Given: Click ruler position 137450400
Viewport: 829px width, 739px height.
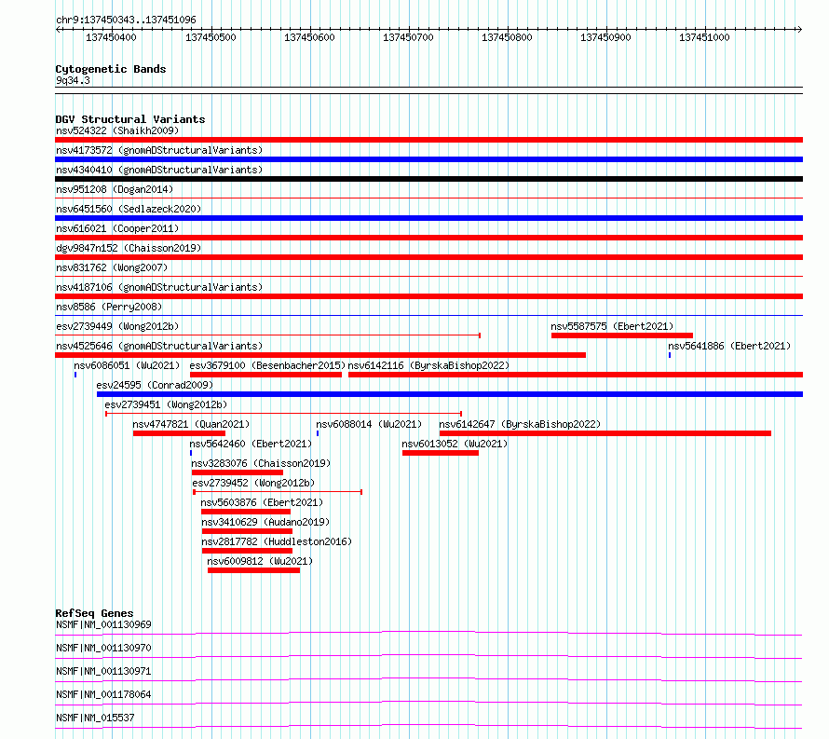Looking at the screenshot, I should (111, 37).
